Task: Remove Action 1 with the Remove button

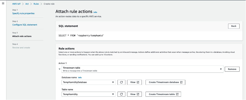Action: [x=232, y=69]
